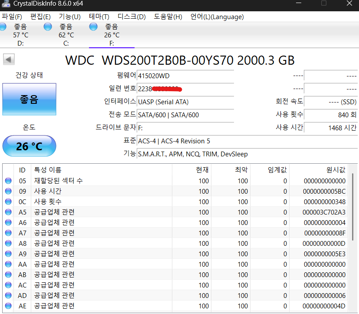Click status dot for attribute 0C
359x314 pixels.
coord(8,202)
